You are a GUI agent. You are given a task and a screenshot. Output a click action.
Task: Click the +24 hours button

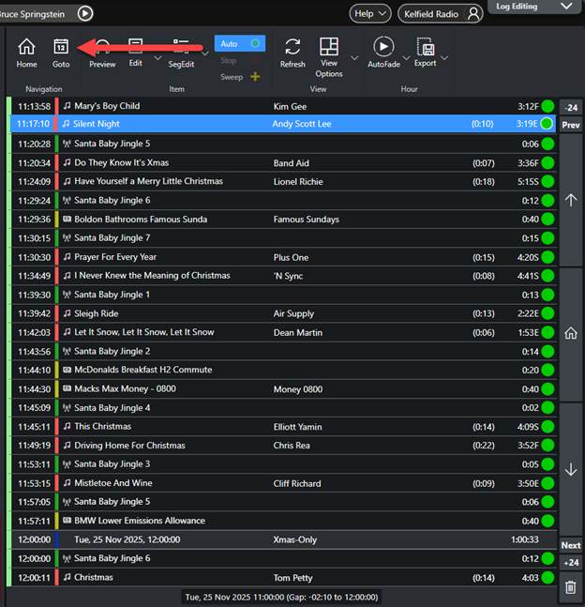click(571, 563)
